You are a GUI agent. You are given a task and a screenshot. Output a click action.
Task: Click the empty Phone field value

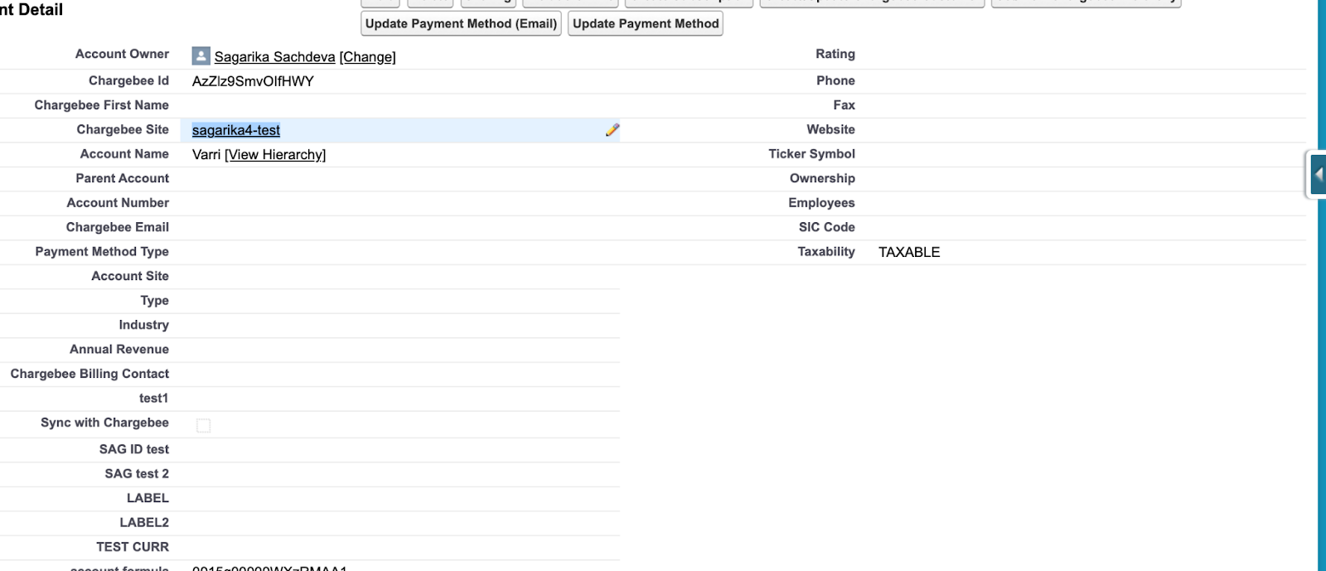pyautogui.click(x=1077, y=81)
